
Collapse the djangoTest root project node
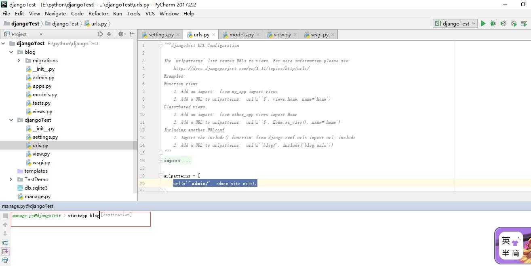tap(3, 43)
